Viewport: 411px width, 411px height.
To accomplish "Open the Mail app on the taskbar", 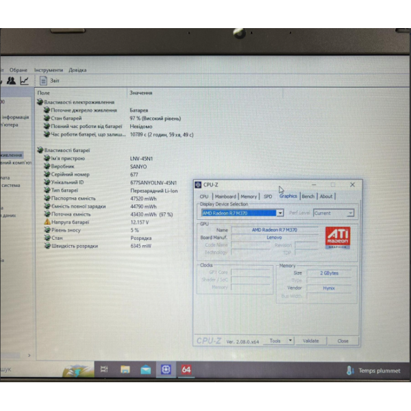I will [145, 370].
